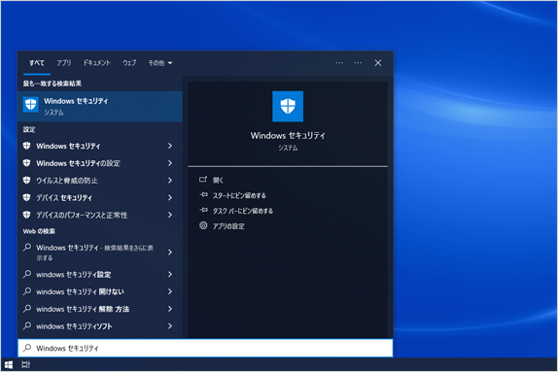Click the 開く open icon

click(x=203, y=180)
